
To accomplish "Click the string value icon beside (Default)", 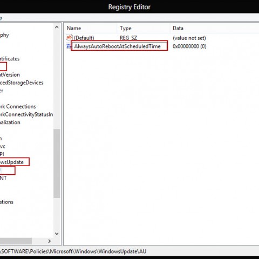I will click(69, 38).
